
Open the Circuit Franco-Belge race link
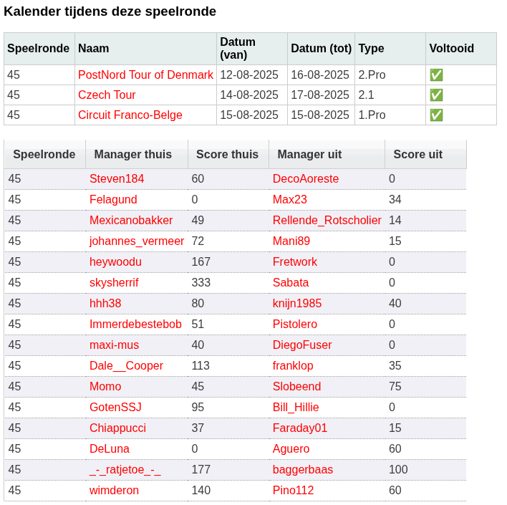click(x=130, y=115)
